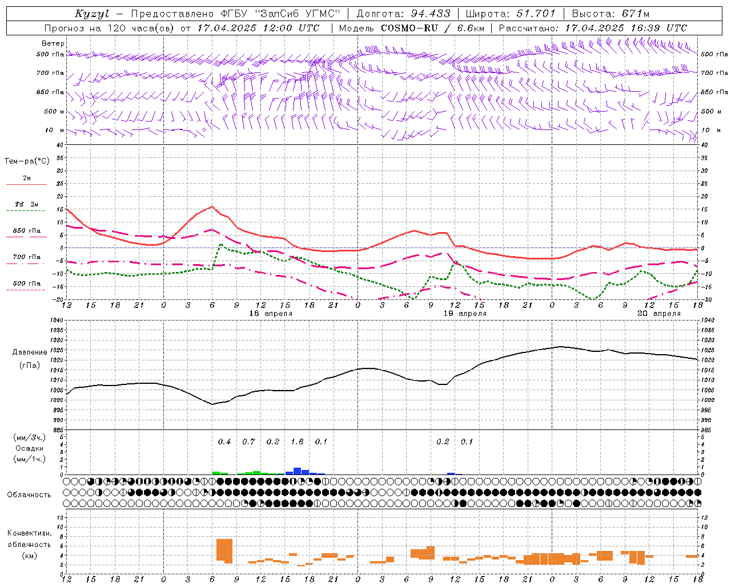Click the 19 апреля date label

tap(465, 314)
